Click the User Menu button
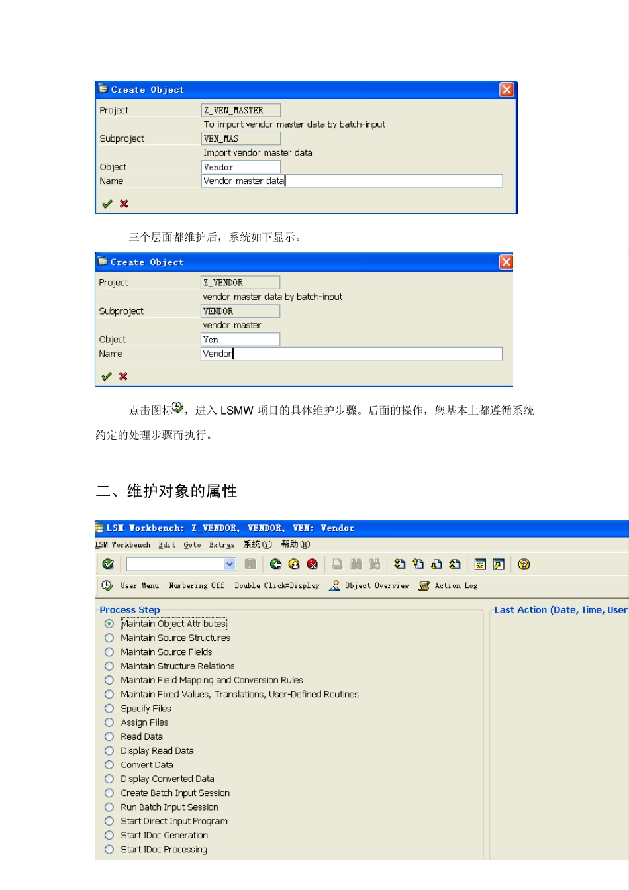 [140, 586]
